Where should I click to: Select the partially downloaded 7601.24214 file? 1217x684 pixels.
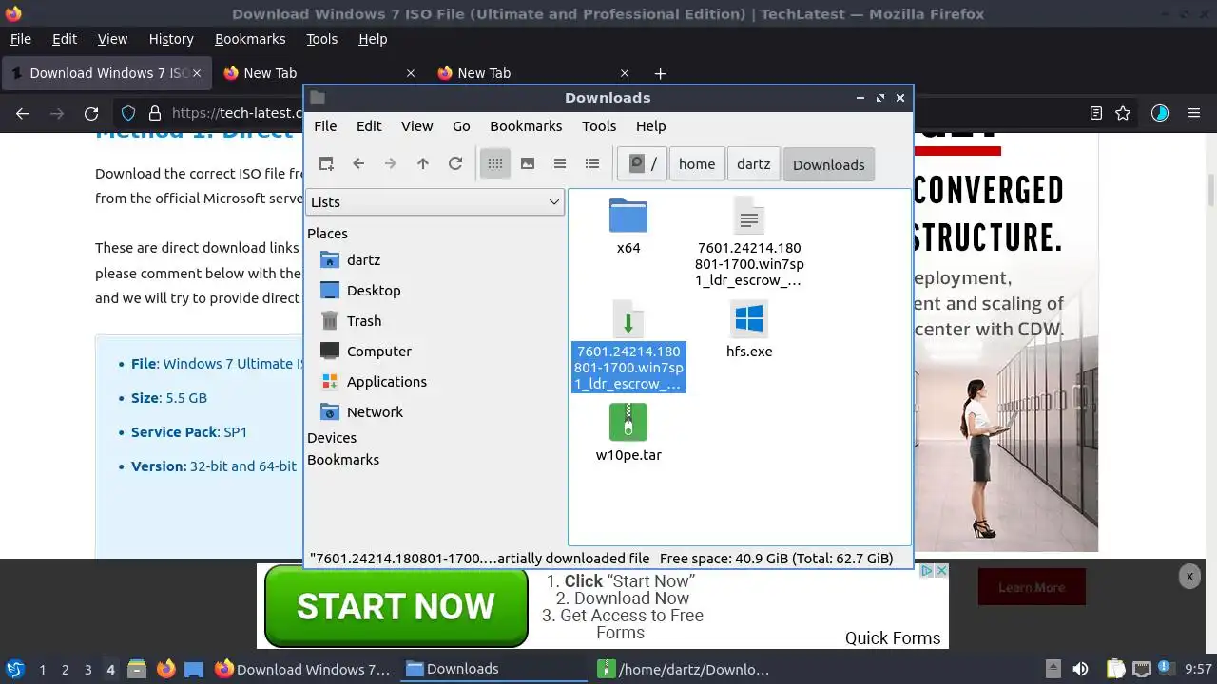pyautogui.click(x=628, y=346)
